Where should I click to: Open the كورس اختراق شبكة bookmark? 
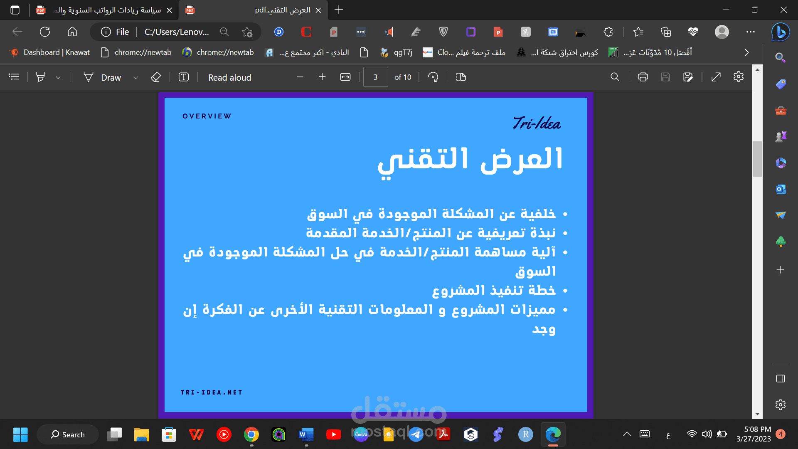[x=558, y=52]
